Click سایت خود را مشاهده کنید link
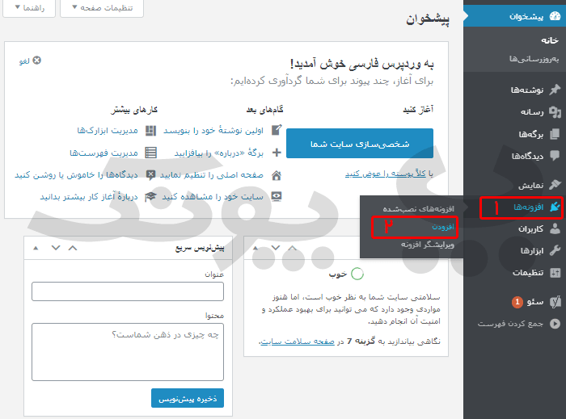This screenshot has width=566, height=419. [x=213, y=197]
